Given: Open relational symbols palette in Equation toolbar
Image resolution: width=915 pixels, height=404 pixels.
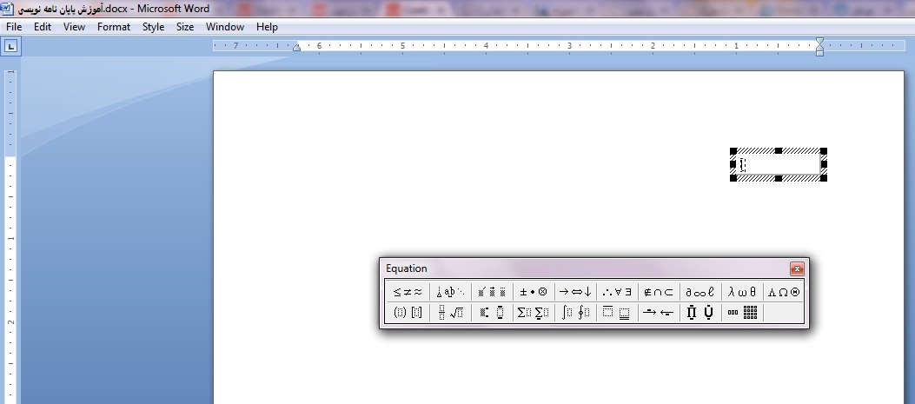Looking at the screenshot, I should [x=407, y=292].
